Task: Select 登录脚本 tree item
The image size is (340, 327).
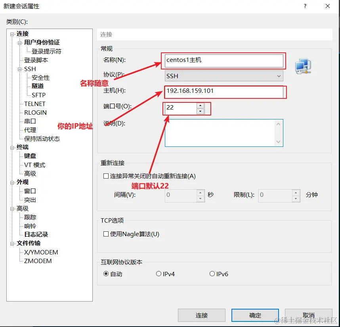Action: click(x=36, y=60)
